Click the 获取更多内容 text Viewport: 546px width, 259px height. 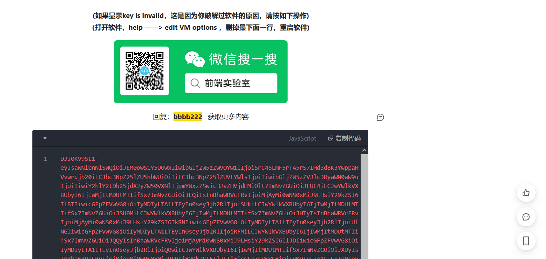[228, 117]
